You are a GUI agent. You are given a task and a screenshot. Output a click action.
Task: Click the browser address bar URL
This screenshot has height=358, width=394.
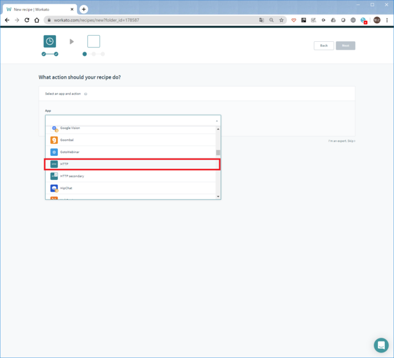coord(97,20)
